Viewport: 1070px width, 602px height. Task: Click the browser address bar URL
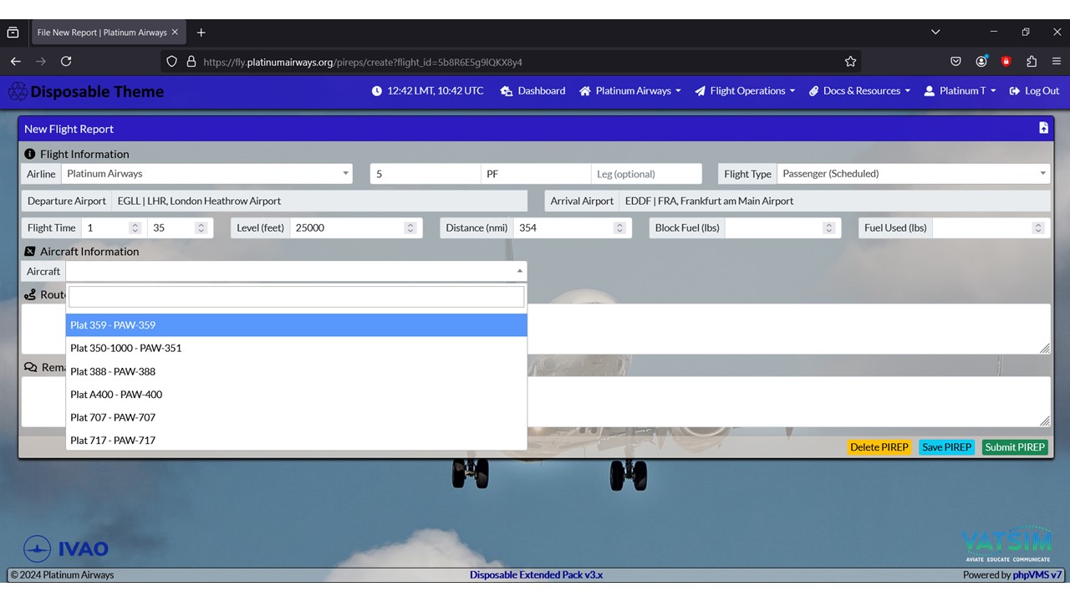click(x=363, y=62)
